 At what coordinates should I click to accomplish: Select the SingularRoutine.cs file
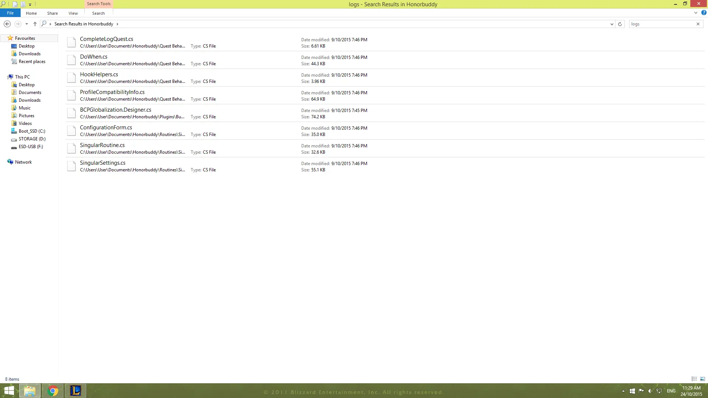(x=385, y=149)
